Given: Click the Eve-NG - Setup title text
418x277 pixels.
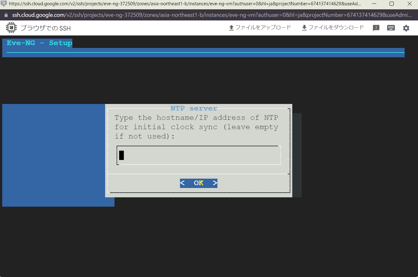Looking at the screenshot, I should (39, 43).
